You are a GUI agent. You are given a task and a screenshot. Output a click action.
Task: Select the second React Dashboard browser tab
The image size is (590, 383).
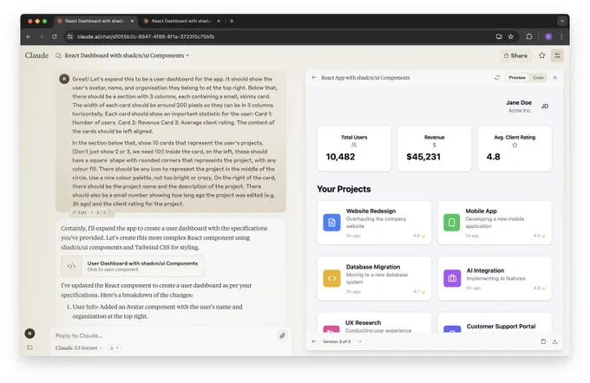coord(181,21)
